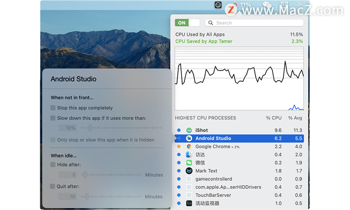Click the Android Studio app icon
Screen dimensions: 350x210
coord(189,138)
